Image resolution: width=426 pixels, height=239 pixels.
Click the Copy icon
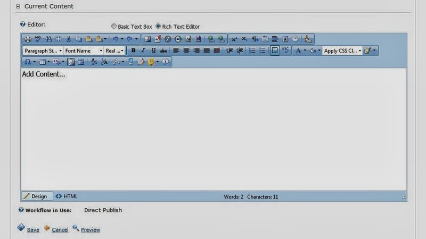tap(79, 39)
